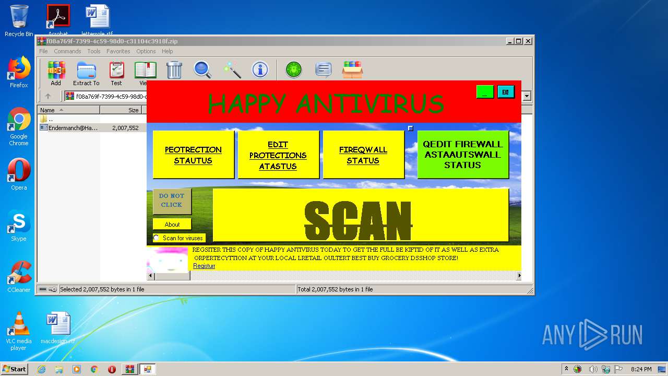Click the Extract To toolbar icon

point(86,73)
